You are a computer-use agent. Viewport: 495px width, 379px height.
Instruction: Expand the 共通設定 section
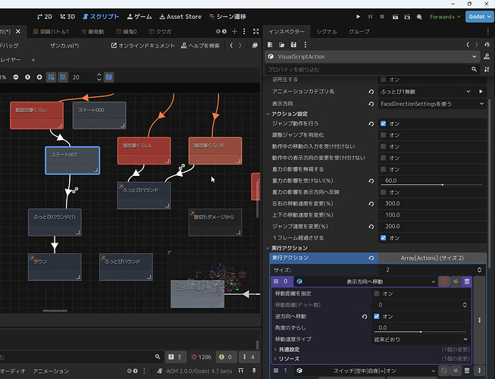point(289,349)
